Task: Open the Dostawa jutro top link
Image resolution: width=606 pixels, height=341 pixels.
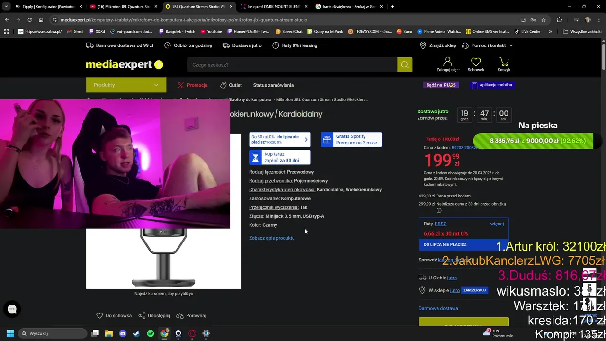Action: (242, 45)
